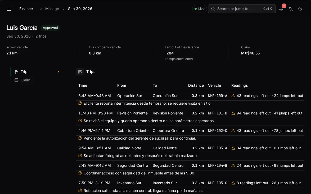The width and height of the screenshot is (311, 194).
Task: Select vehicle plate NHP-100-A
Action: [x=218, y=96]
